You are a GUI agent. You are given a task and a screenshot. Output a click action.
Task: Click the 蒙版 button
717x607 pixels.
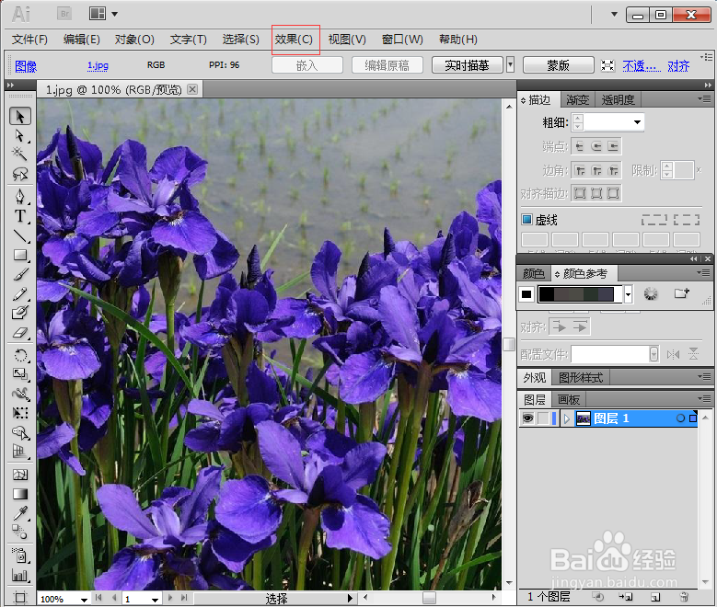tap(559, 65)
